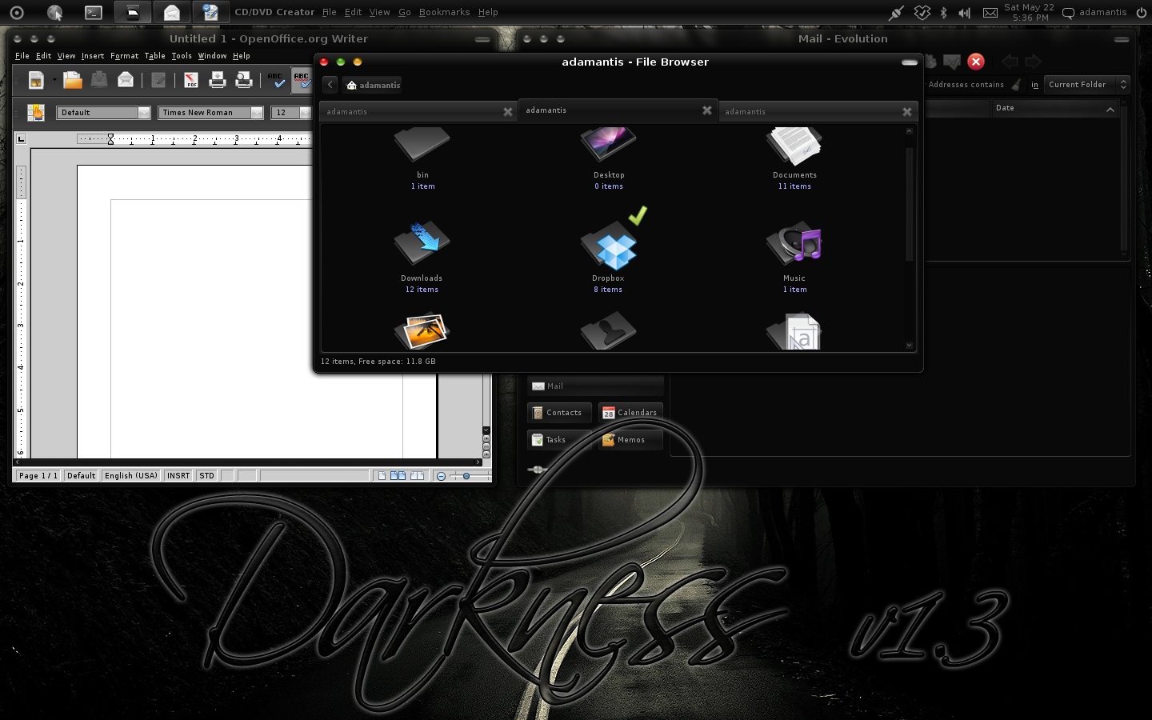
Task: Toggle AutoSpellcheck in Writer toolbar
Action: coord(302,80)
